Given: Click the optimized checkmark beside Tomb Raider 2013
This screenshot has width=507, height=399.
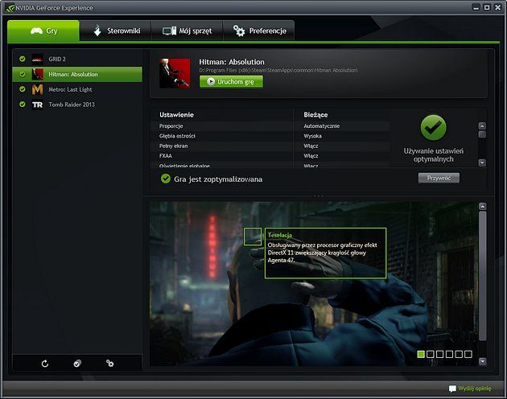Looking at the screenshot, I should pyautogui.click(x=23, y=104).
